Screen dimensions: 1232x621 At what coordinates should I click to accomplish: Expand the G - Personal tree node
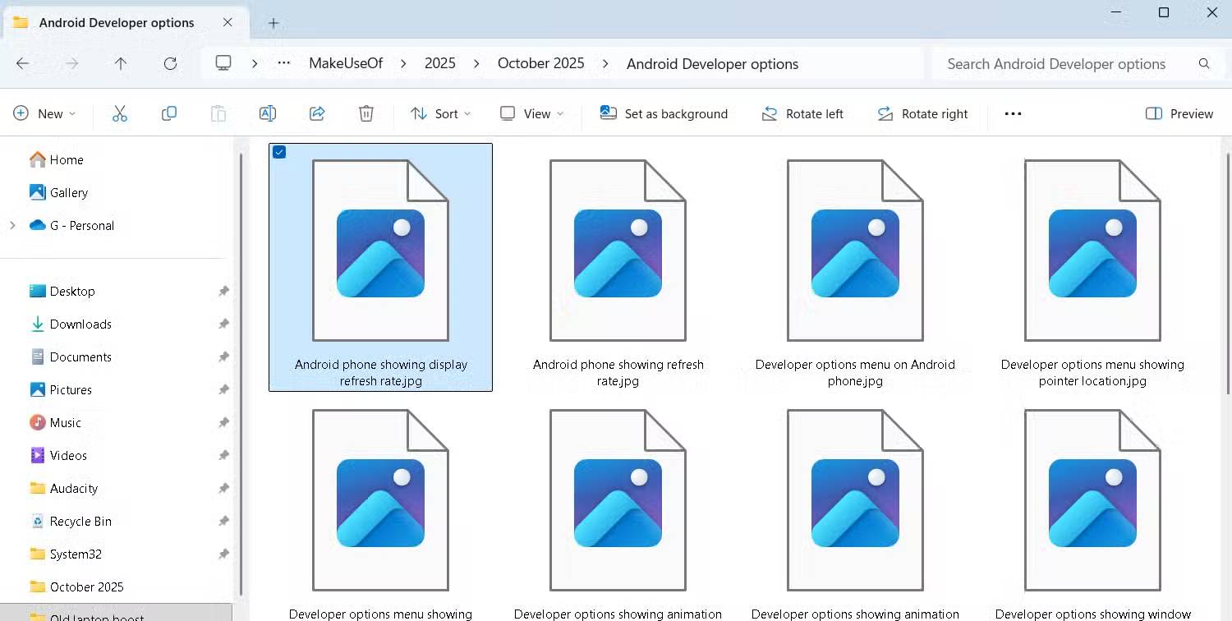pyautogui.click(x=12, y=225)
